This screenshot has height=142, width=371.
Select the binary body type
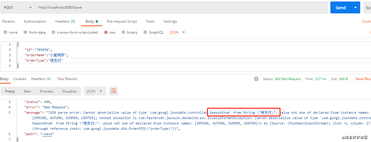(130, 32)
